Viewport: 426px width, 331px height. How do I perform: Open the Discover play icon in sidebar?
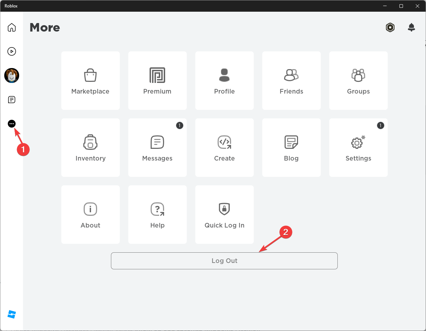coord(12,51)
